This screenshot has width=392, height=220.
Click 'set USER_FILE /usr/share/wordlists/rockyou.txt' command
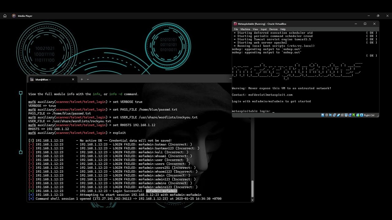pos(113,117)
